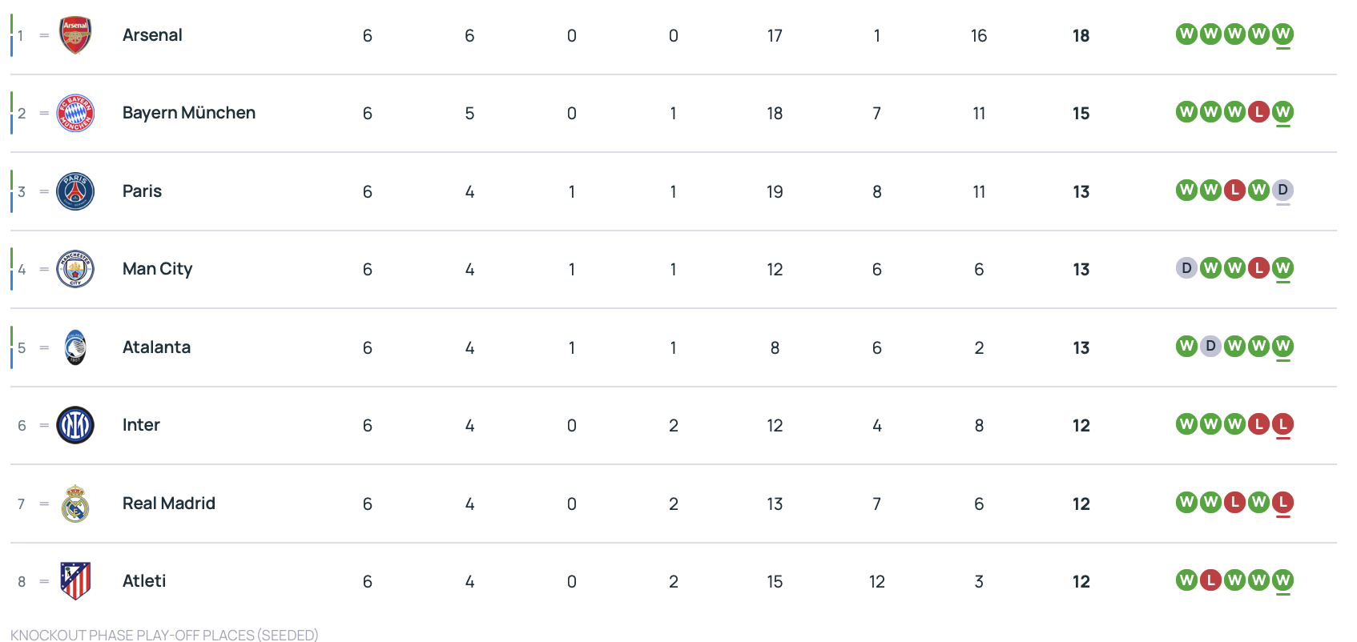Click Arsenal's latest win form badge
The width and height of the screenshot is (1357, 642).
tap(1283, 34)
